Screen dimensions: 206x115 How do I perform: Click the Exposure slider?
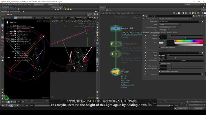(x=185, y=38)
